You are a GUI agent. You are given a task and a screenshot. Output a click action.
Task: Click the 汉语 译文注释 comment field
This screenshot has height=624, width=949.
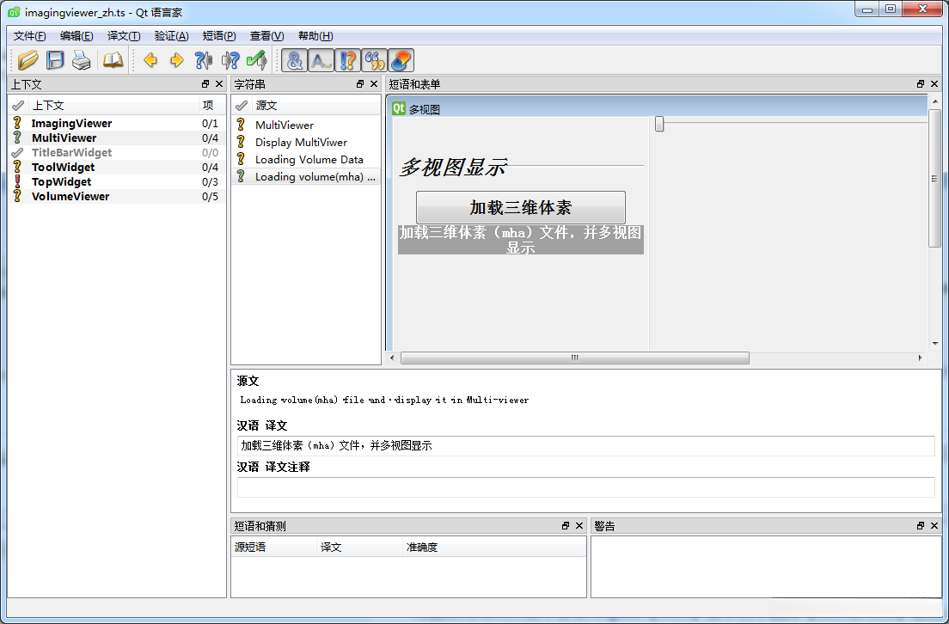tap(586, 487)
